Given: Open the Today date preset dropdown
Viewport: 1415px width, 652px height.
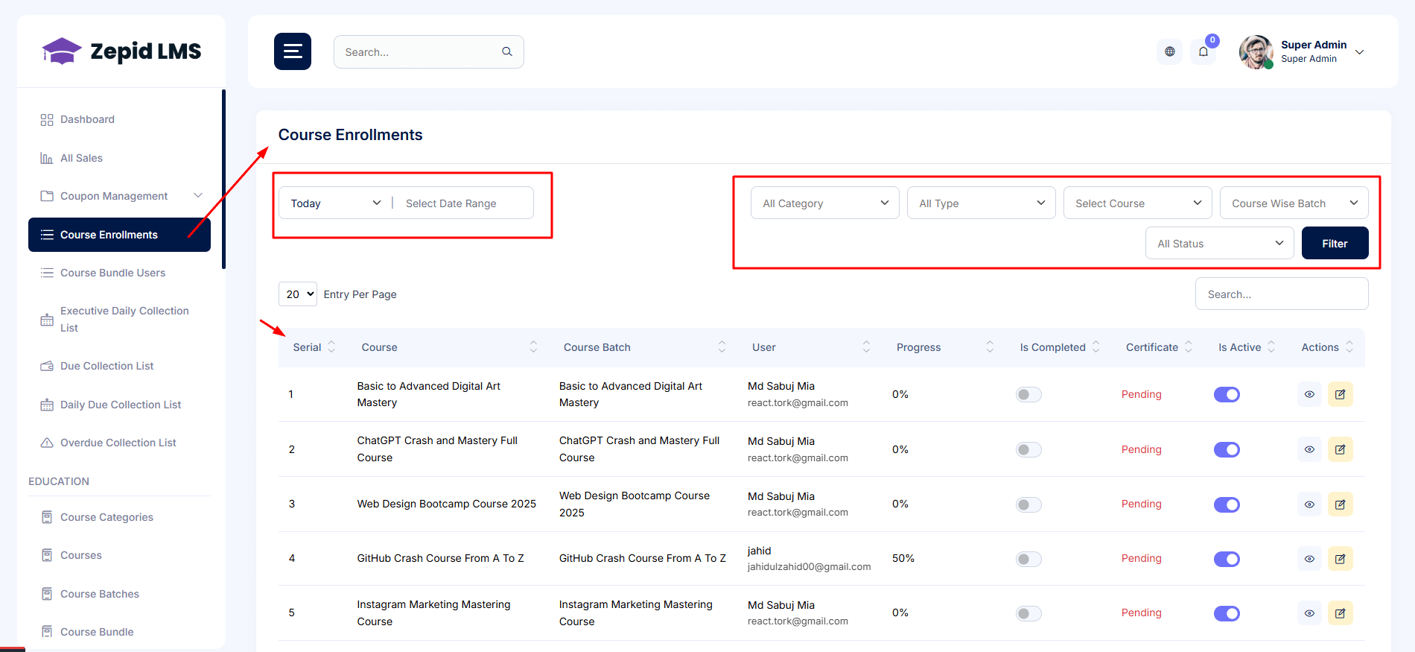Looking at the screenshot, I should (x=336, y=203).
